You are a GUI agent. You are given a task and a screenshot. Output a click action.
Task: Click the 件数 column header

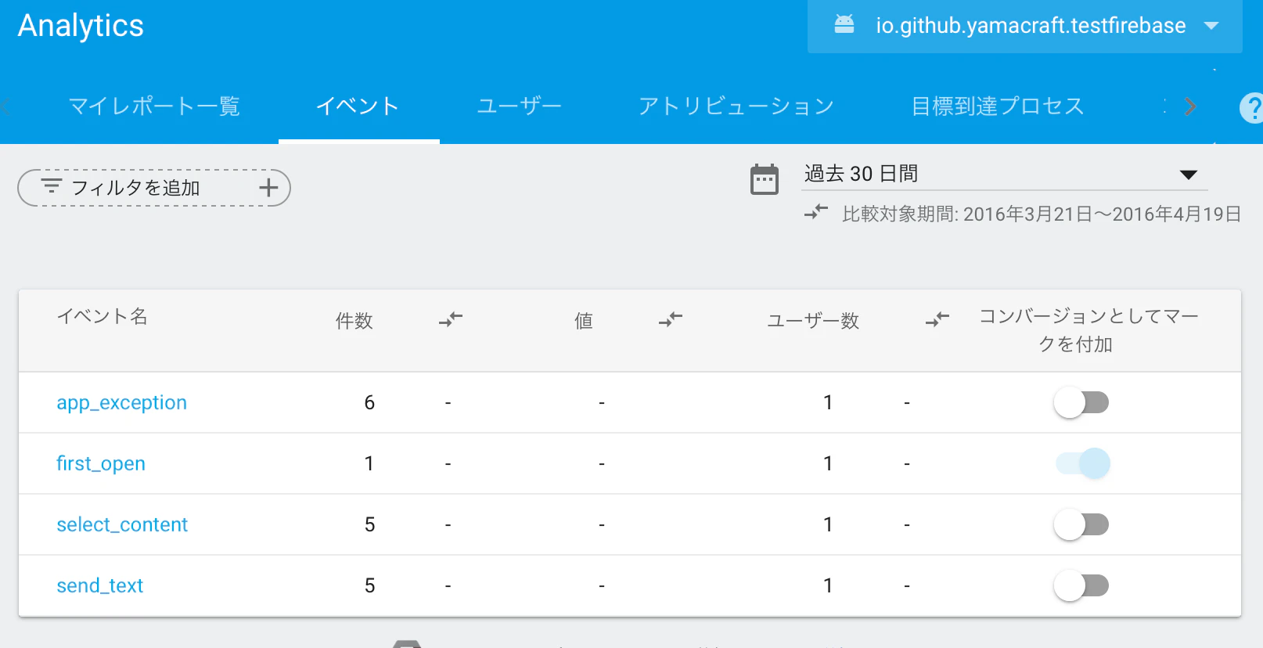pos(354,320)
